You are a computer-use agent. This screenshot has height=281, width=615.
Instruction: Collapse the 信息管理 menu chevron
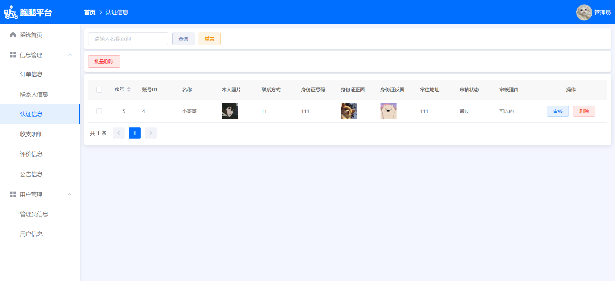pyautogui.click(x=70, y=55)
